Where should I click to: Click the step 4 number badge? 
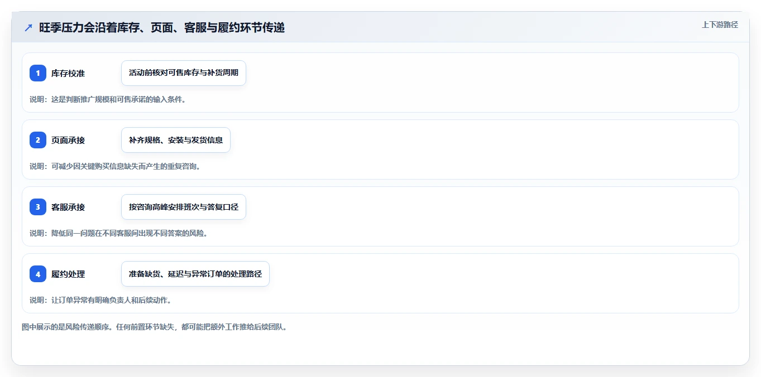(x=38, y=274)
